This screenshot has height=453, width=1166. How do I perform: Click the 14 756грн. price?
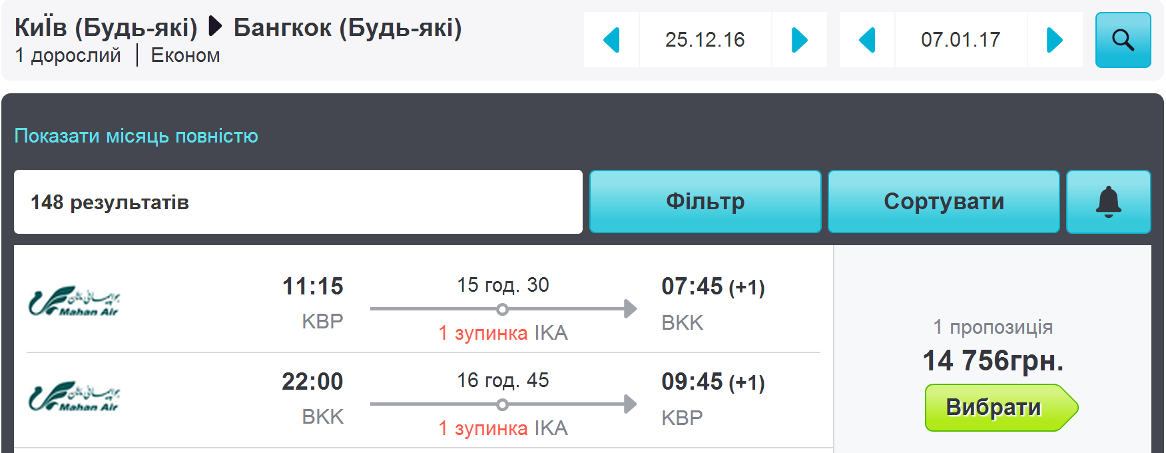point(993,361)
